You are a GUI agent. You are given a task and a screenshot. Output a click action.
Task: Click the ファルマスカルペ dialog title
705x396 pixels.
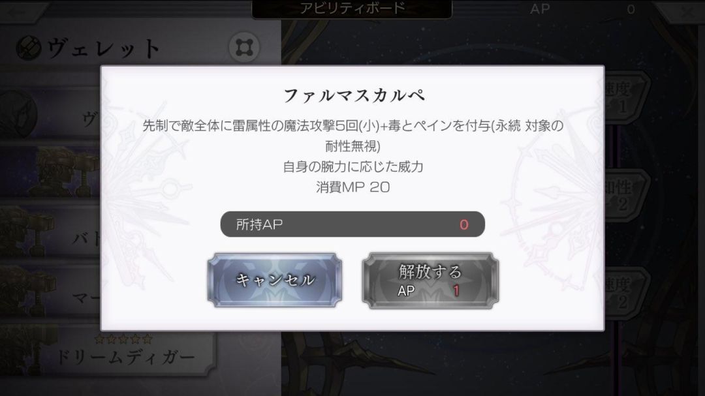[353, 95]
